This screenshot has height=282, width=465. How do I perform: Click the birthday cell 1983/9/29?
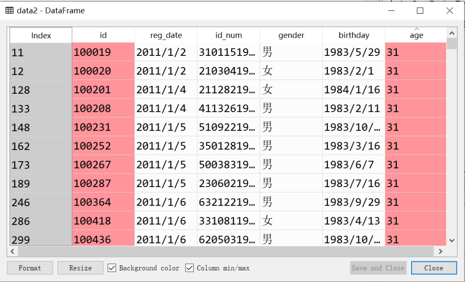353,202
